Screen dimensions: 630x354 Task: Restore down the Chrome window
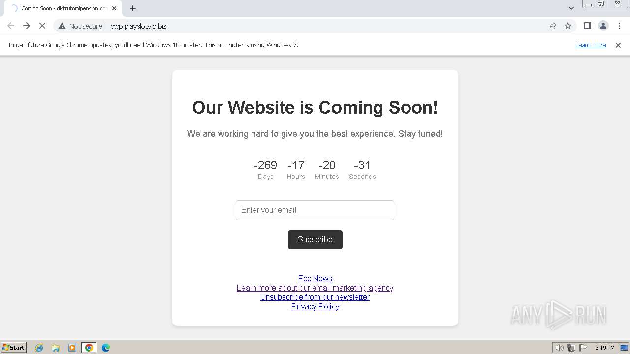tap(601, 4)
